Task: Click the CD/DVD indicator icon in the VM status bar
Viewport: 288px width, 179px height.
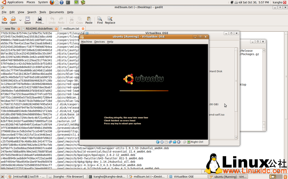Action: [x=162, y=142]
